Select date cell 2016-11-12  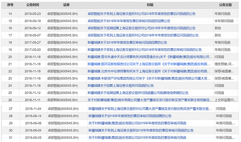pos(33,93)
